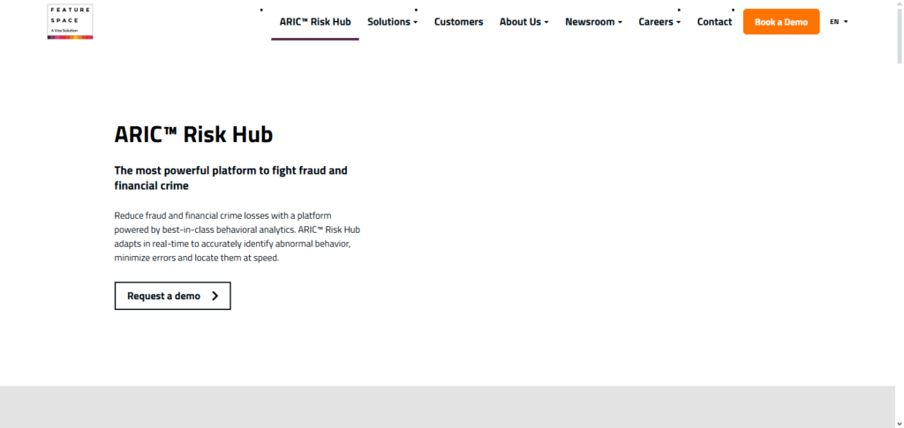Click the scrollbar up arrow

pyautogui.click(x=899, y=4)
